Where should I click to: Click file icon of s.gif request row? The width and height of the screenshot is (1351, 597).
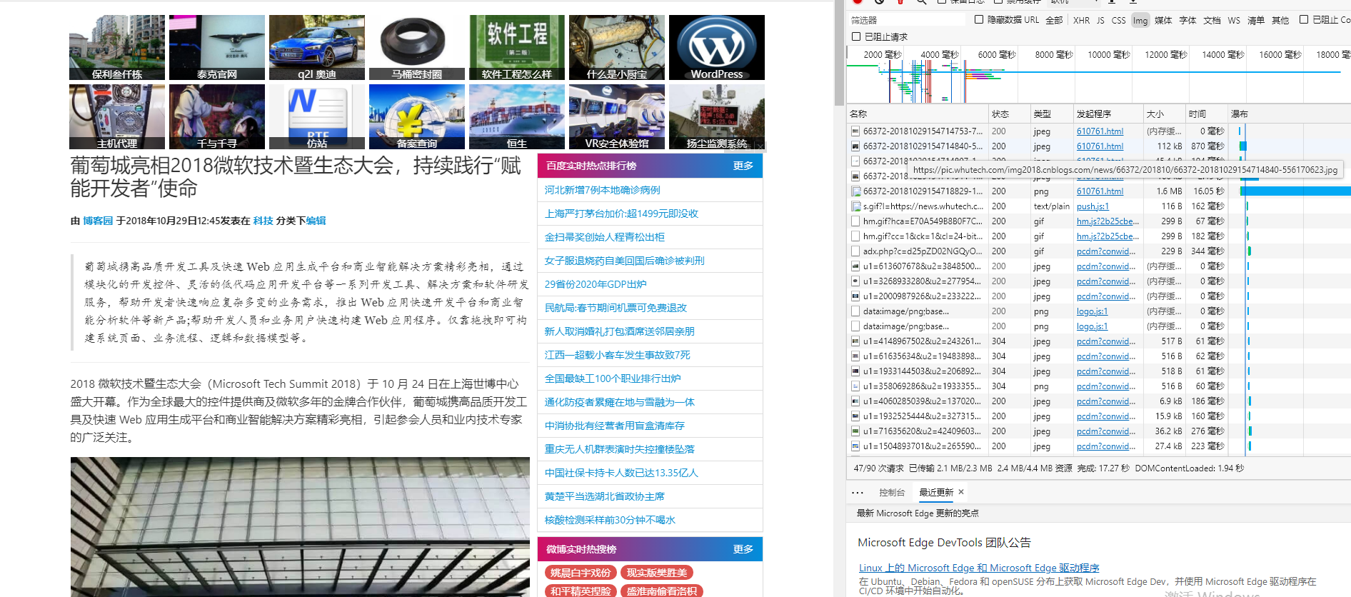point(855,206)
